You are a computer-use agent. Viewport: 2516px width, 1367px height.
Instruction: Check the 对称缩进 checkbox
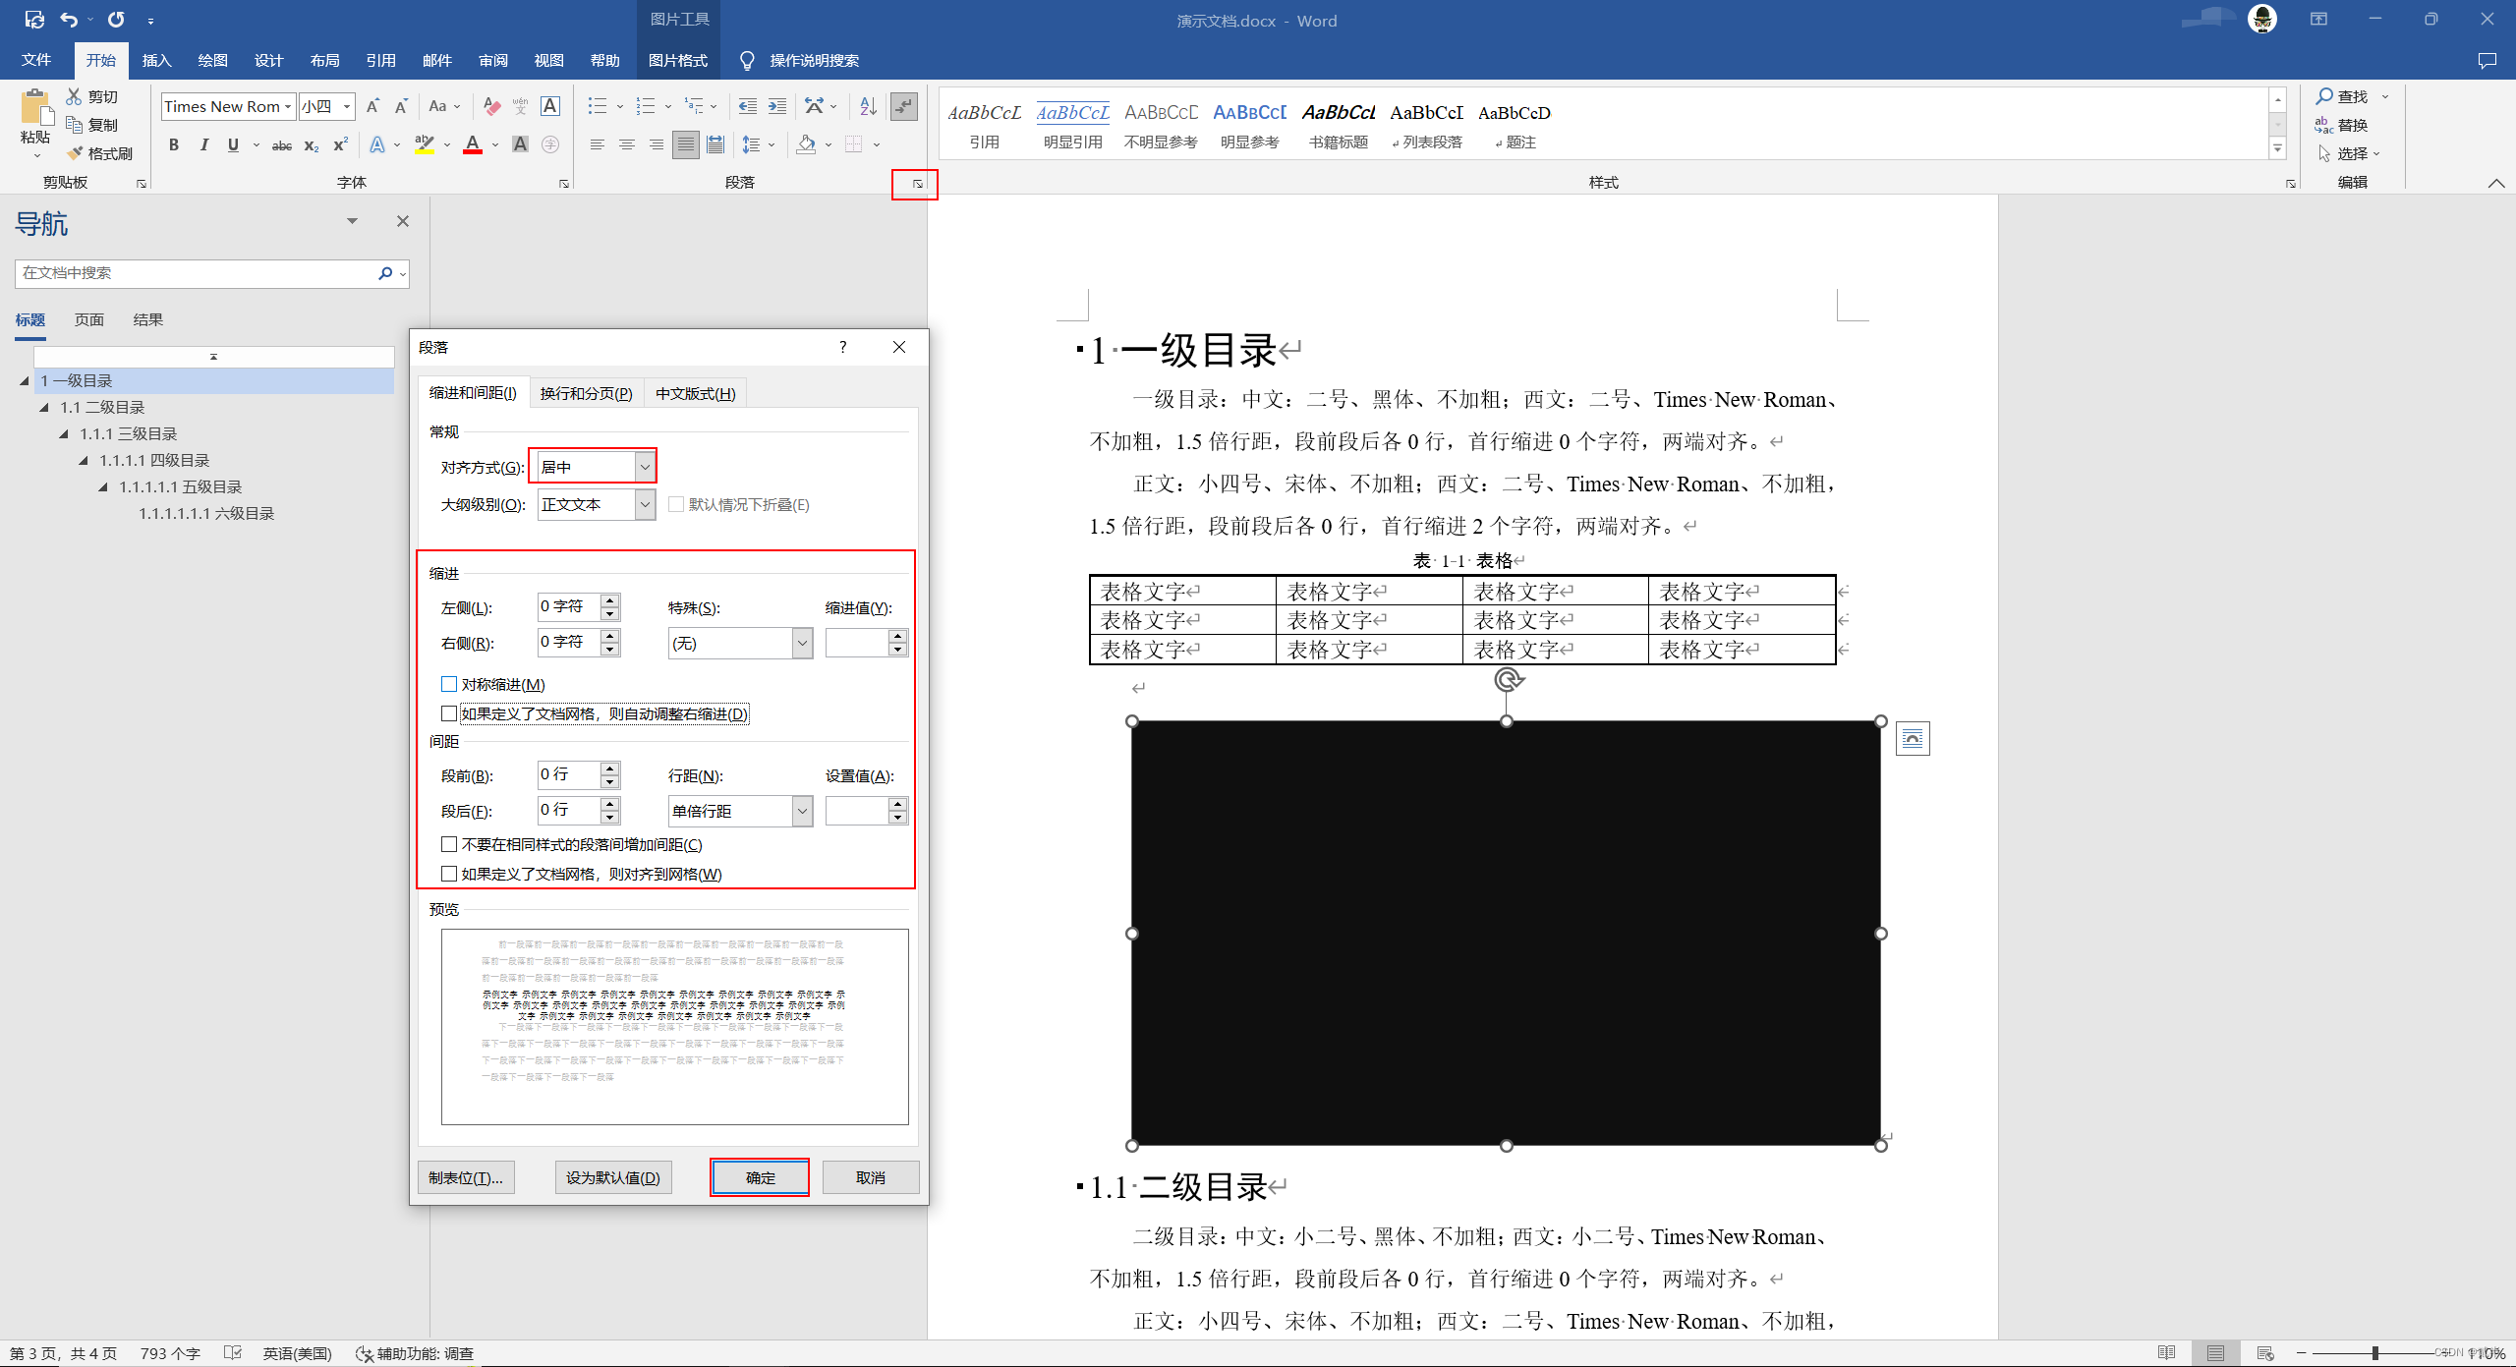pyautogui.click(x=449, y=684)
